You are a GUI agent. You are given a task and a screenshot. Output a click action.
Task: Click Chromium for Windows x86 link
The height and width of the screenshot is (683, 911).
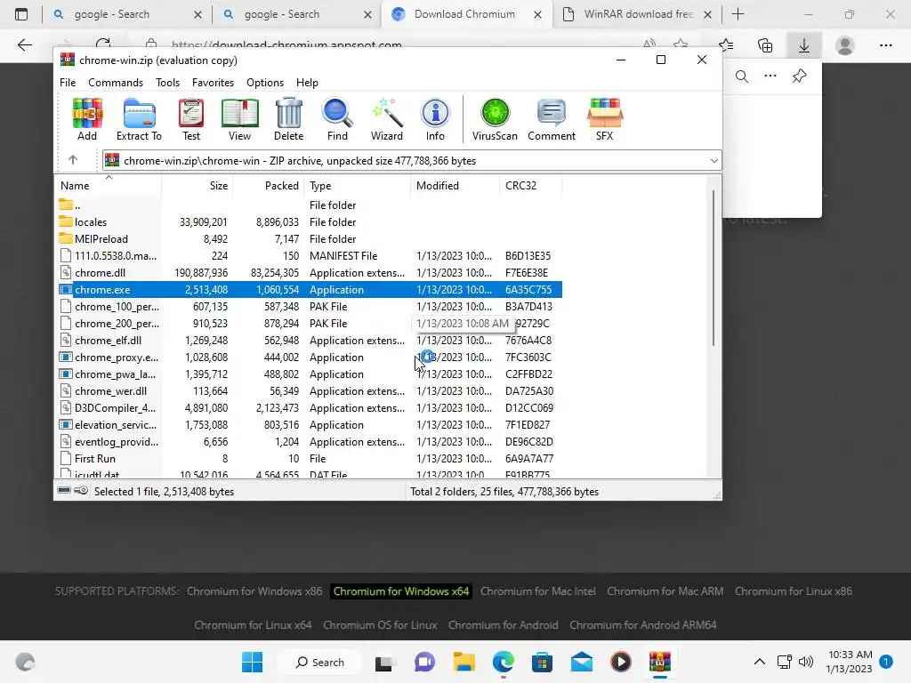(254, 591)
